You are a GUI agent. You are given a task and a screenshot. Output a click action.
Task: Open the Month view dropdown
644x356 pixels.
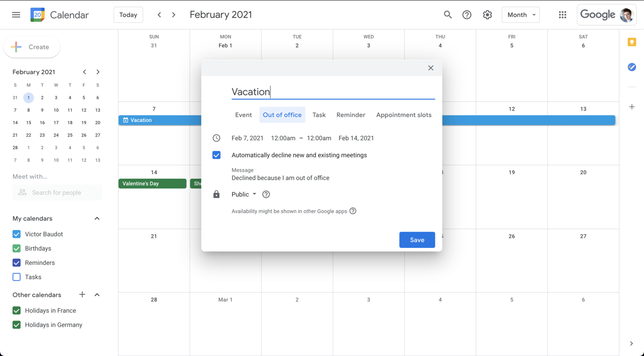(x=521, y=15)
